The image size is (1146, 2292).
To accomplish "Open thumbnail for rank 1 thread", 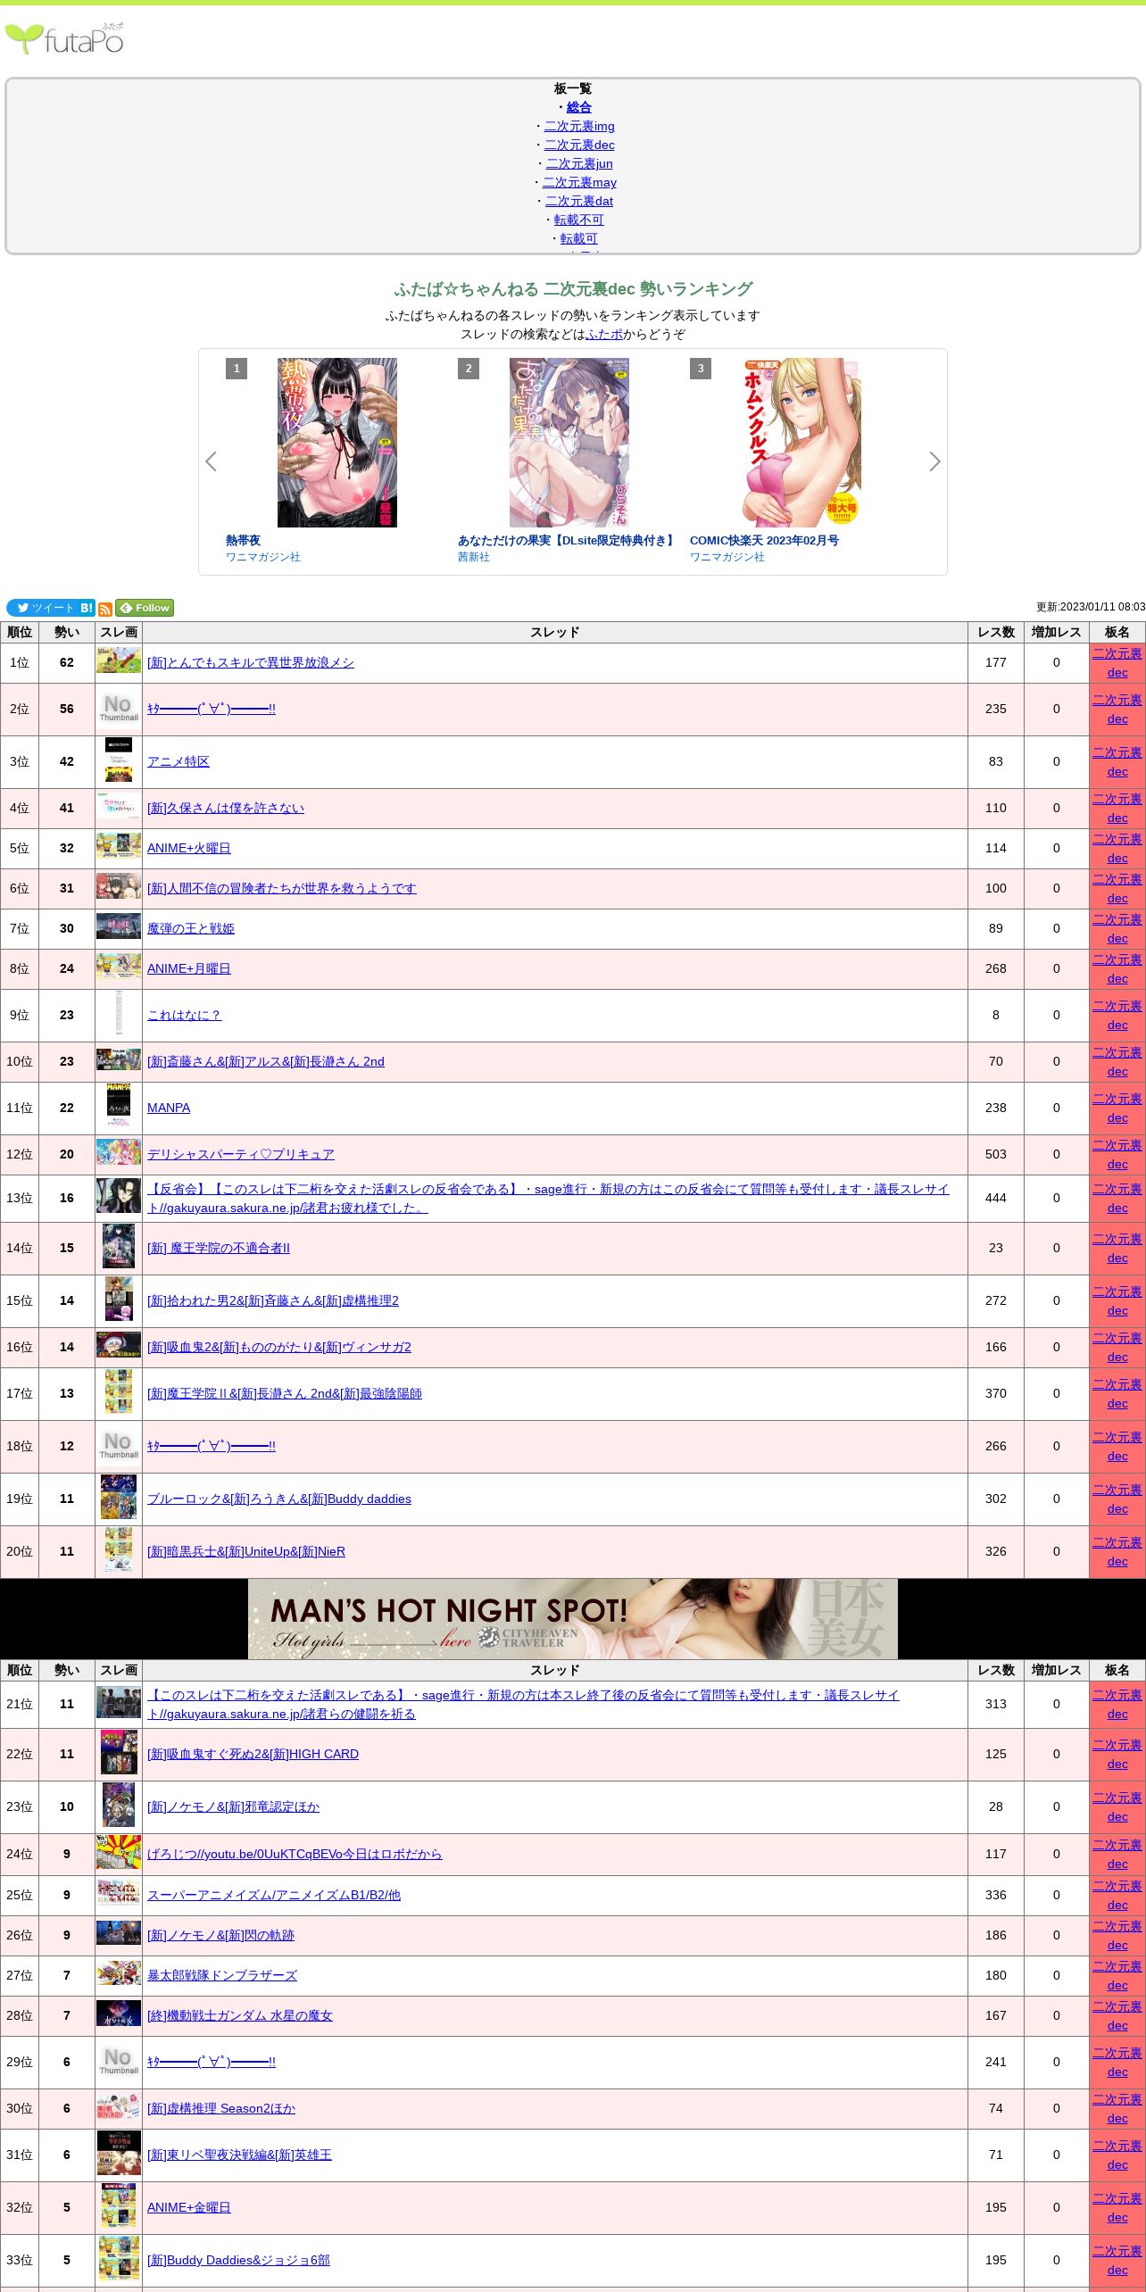I will (x=119, y=662).
